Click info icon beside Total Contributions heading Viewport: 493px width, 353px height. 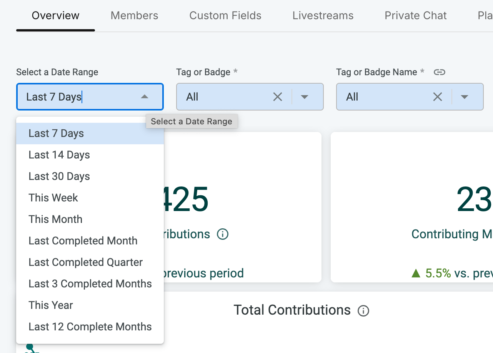pos(363,310)
